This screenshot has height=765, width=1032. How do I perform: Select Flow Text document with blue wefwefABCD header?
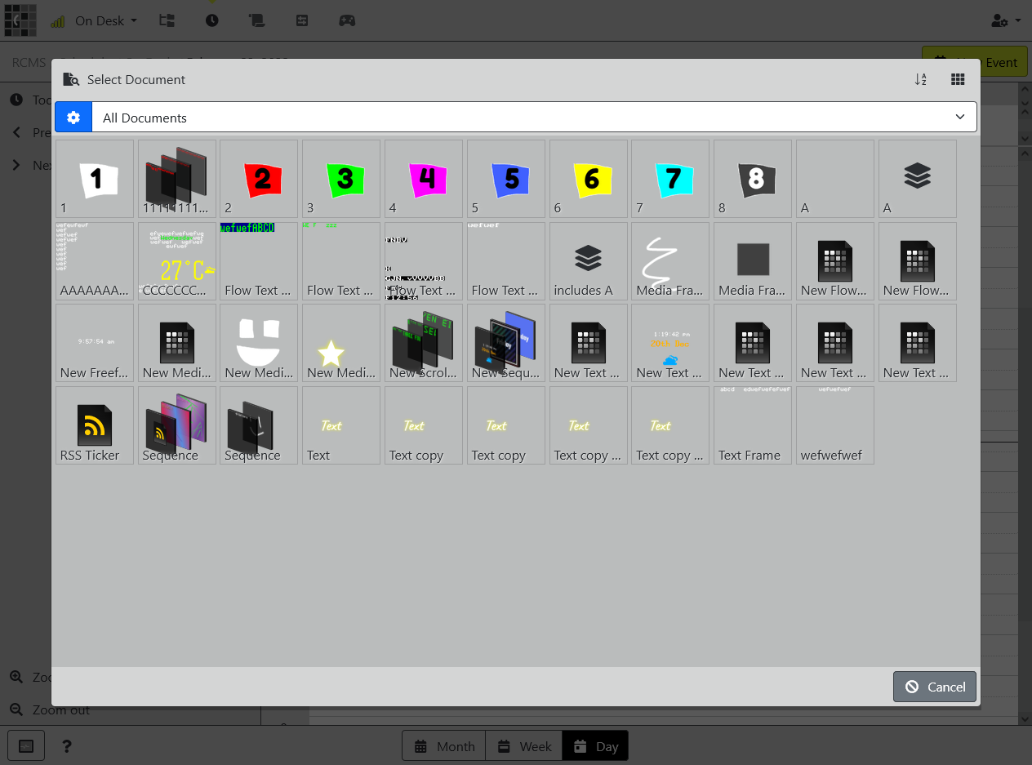coord(259,261)
